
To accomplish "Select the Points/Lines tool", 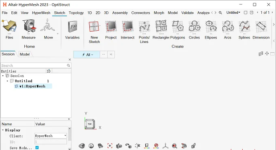I will click(144, 32).
